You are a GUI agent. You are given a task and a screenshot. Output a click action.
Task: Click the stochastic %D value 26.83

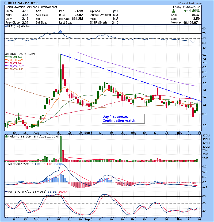pyautogui.click(x=63, y=192)
